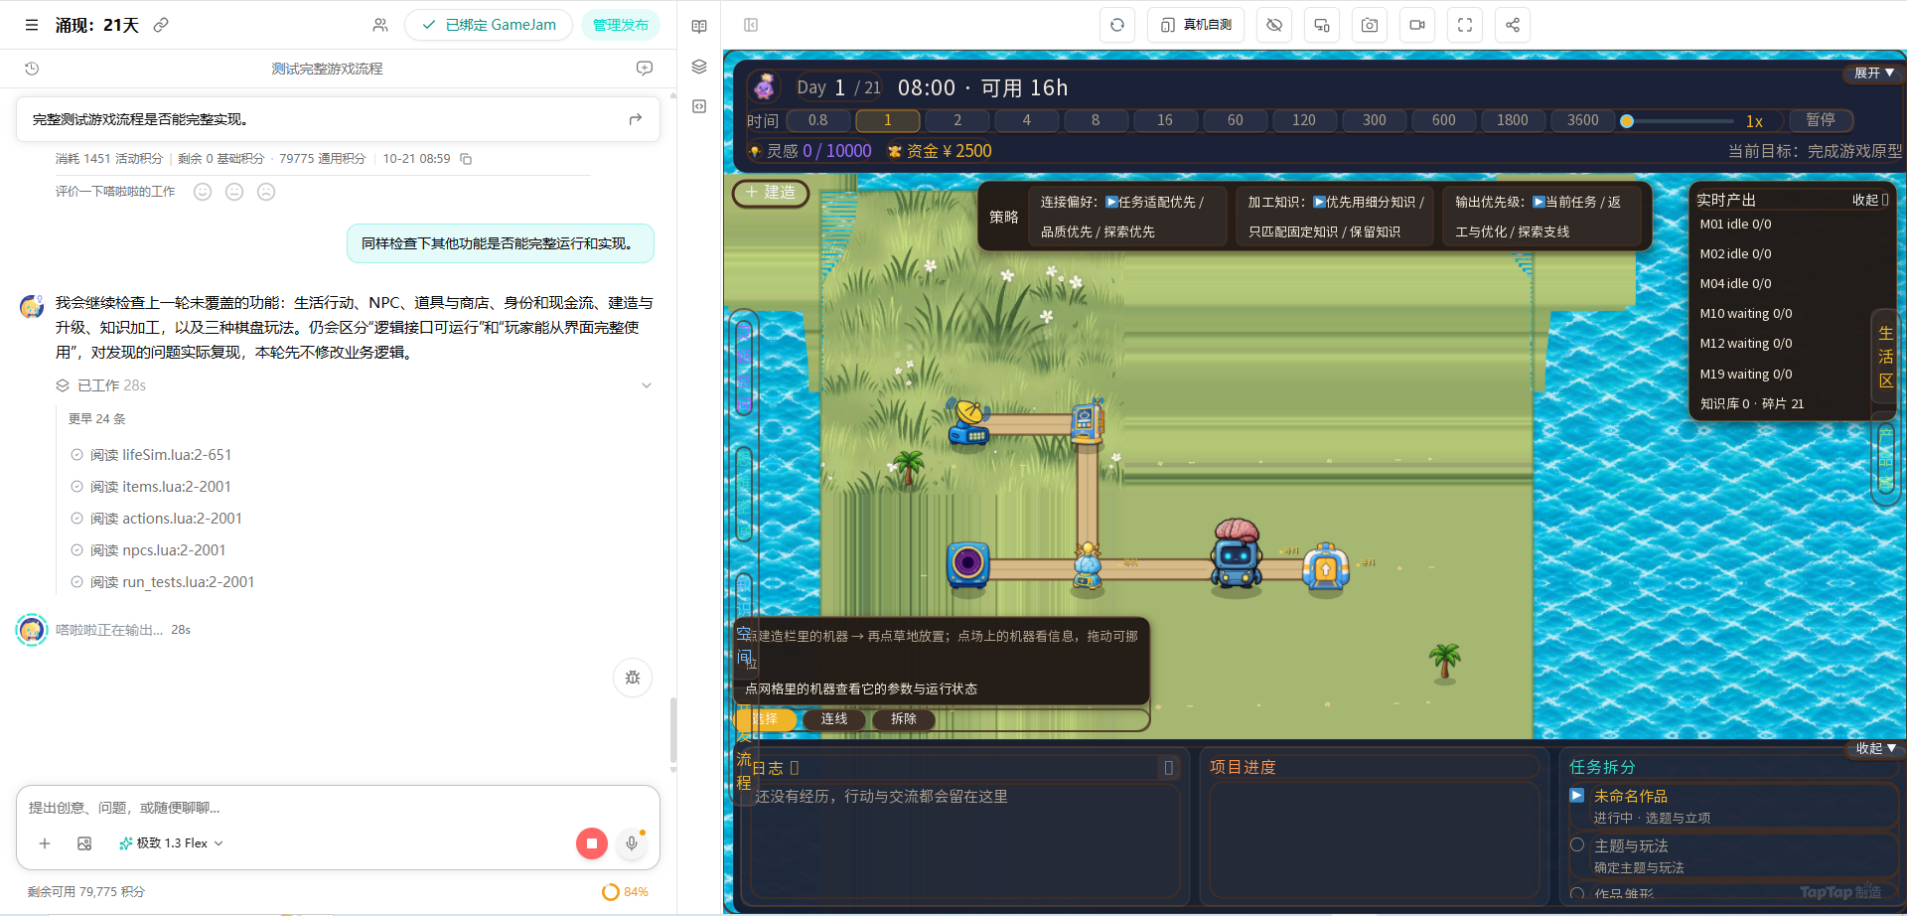This screenshot has height=916, width=1907.
Task: Collapse the left panel with the sidebar icon
Action: (x=751, y=25)
